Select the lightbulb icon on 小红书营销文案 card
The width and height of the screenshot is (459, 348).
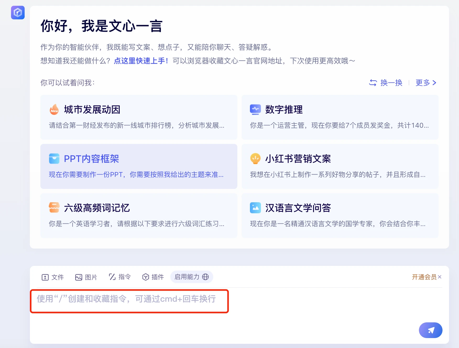(x=255, y=159)
